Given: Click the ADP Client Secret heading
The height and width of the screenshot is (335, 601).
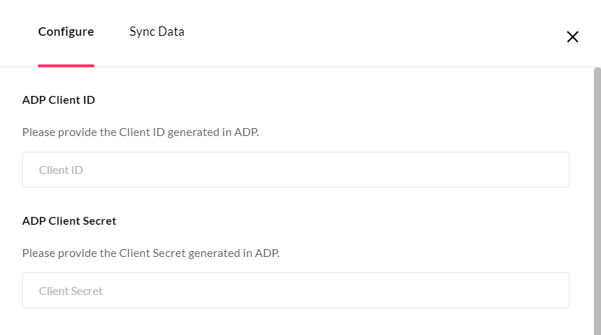Looking at the screenshot, I should click(x=69, y=220).
